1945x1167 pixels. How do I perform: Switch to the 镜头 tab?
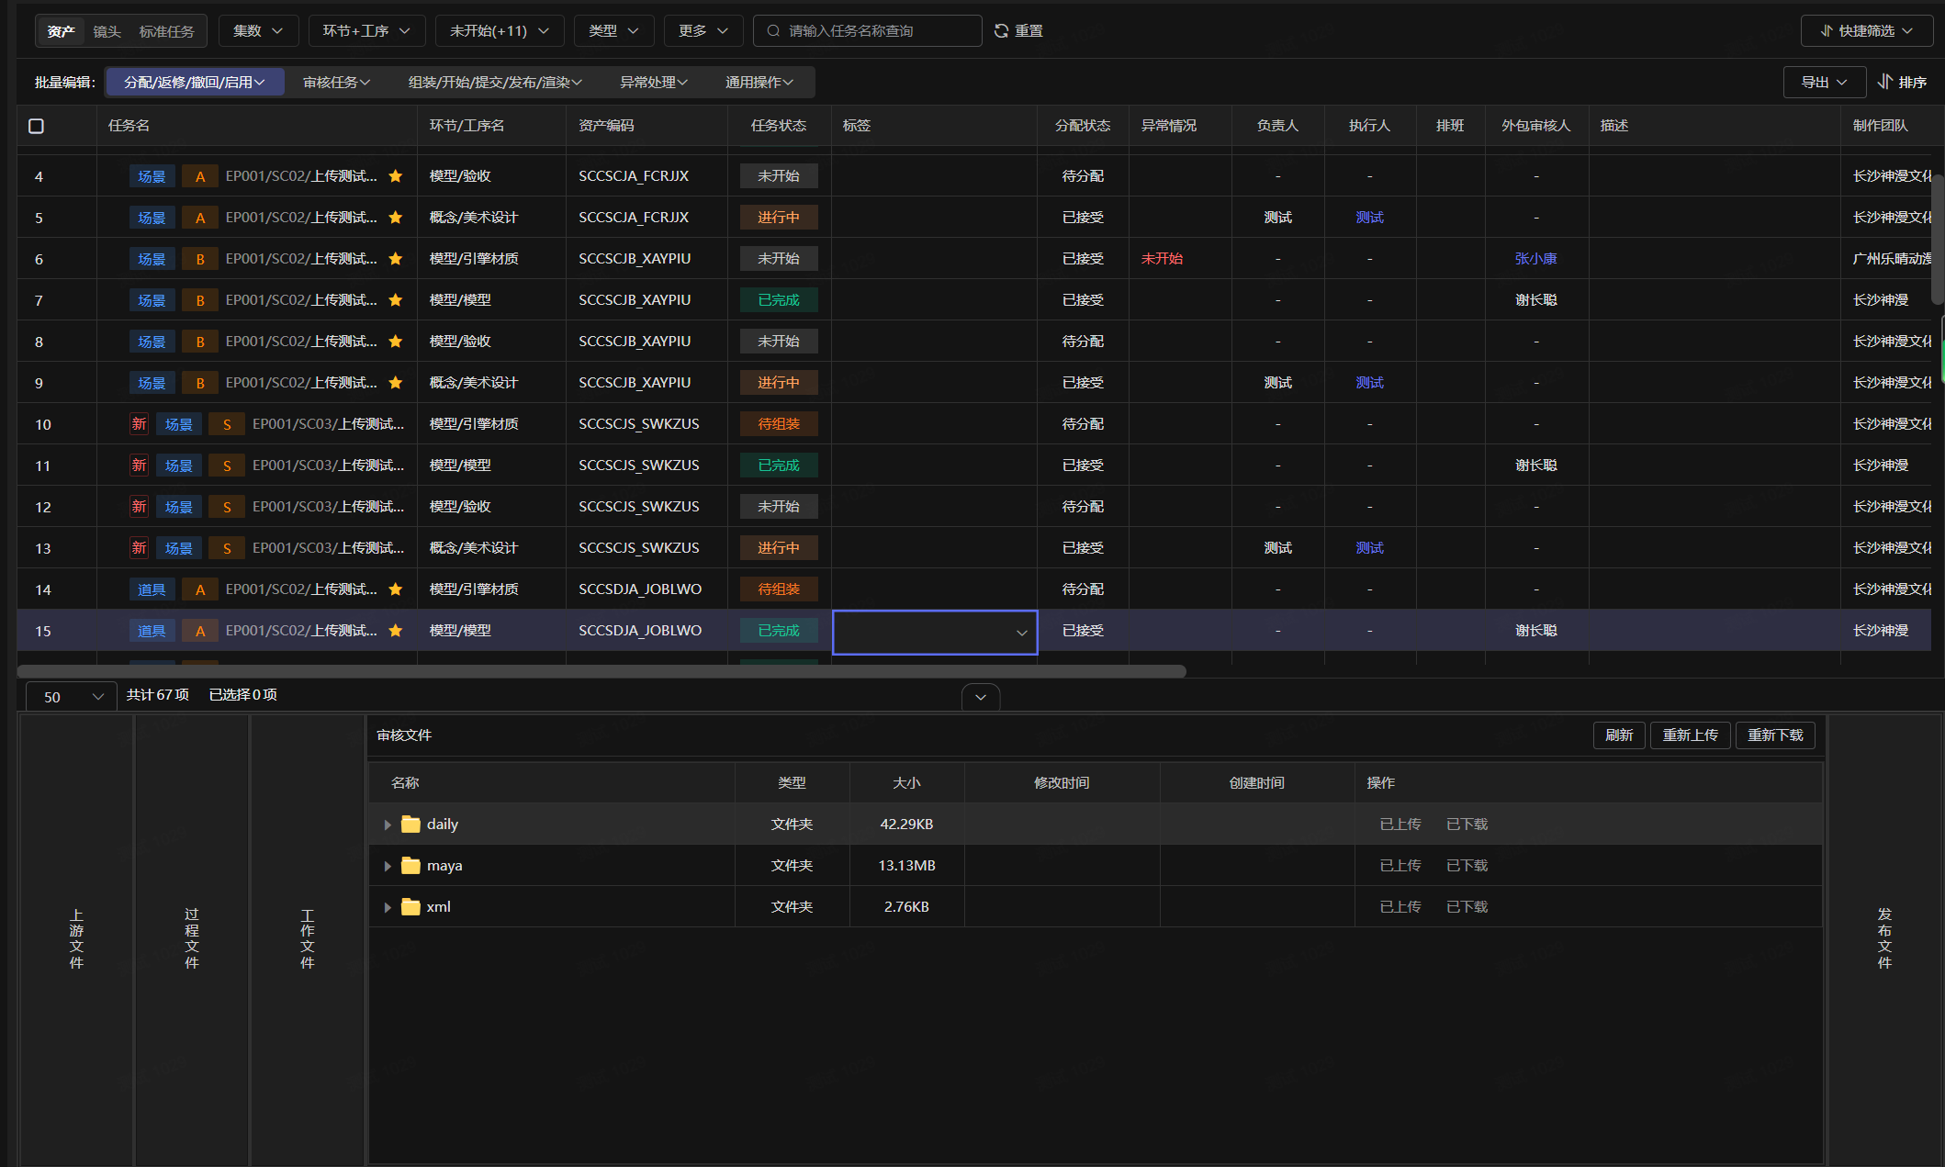click(x=107, y=31)
